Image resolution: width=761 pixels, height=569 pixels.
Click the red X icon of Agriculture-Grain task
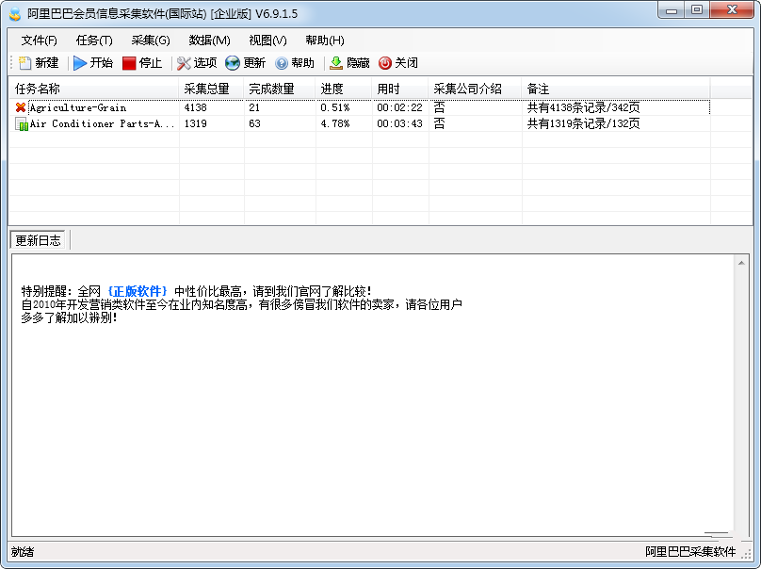coord(21,107)
